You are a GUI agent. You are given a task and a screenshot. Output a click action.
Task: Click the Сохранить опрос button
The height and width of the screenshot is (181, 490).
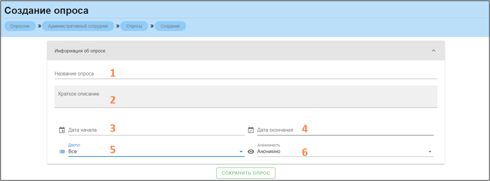pos(246,173)
